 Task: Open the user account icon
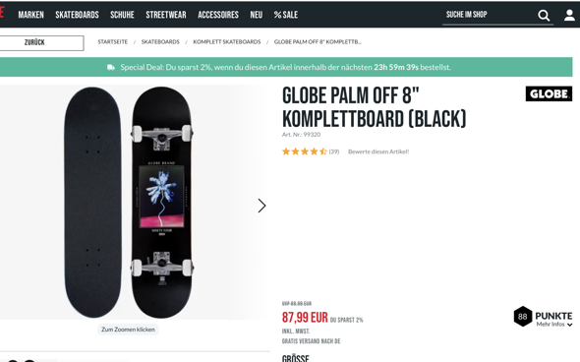click(569, 15)
